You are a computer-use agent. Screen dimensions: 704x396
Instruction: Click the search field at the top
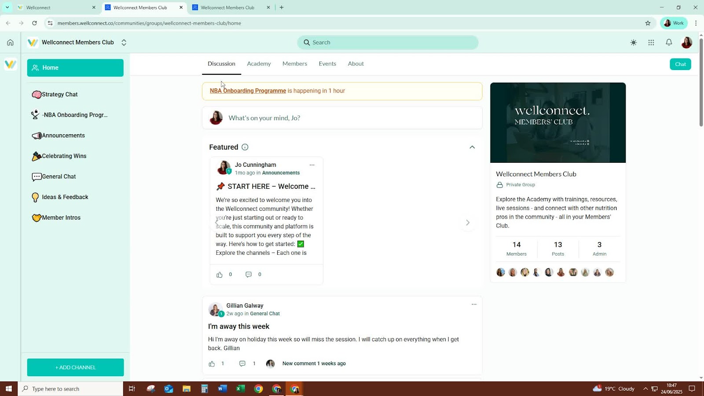point(388,43)
